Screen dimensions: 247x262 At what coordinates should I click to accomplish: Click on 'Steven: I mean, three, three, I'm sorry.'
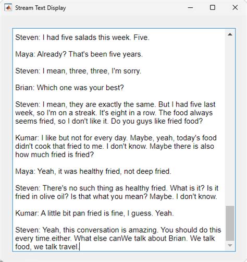coord(78,71)
